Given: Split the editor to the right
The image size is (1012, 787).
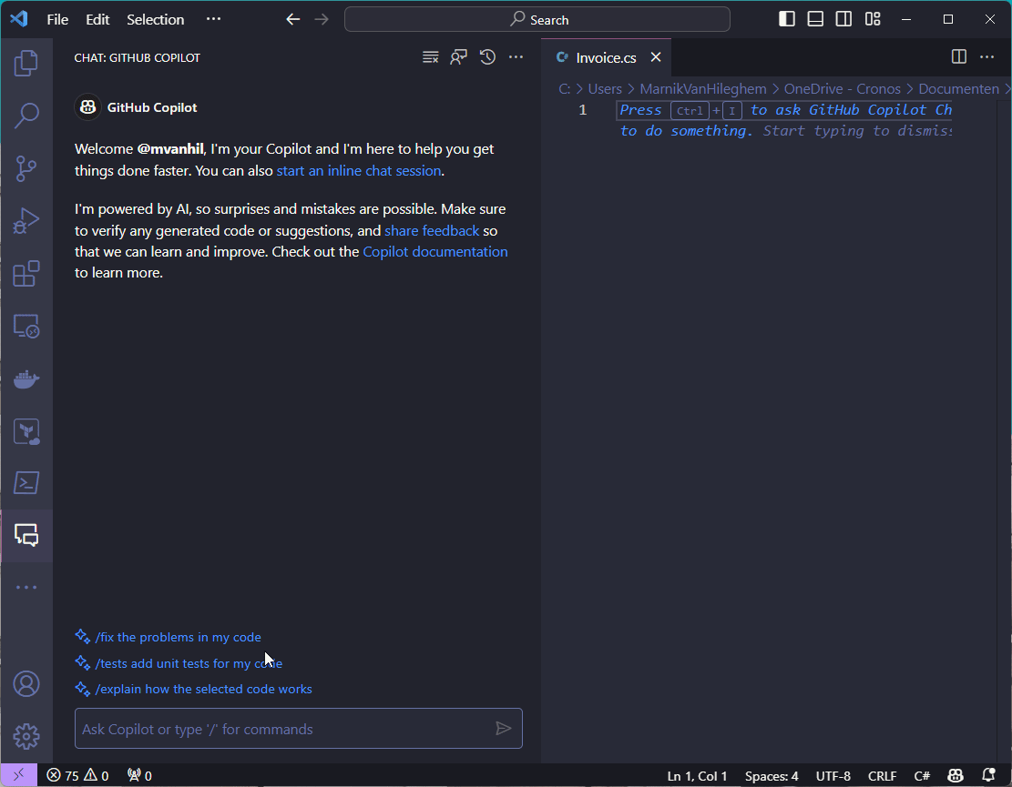Looking at the screenshot, I should [959, 57].
